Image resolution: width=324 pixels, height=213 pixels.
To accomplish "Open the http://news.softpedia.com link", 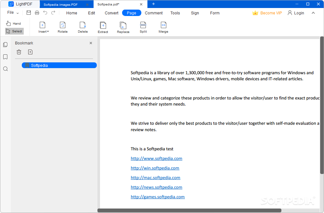I will [156, 187].
